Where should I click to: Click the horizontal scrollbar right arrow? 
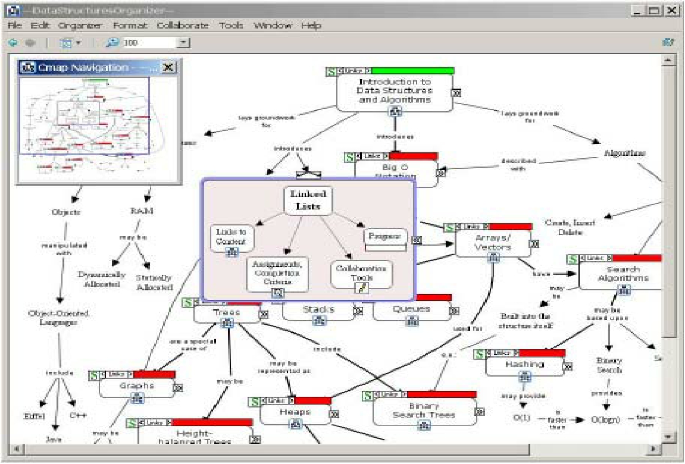click(653, 449)
